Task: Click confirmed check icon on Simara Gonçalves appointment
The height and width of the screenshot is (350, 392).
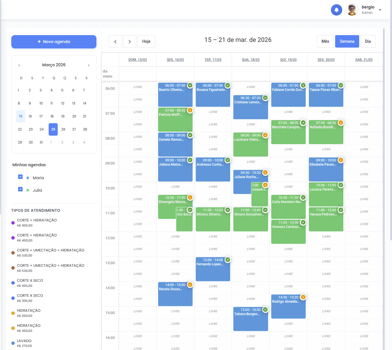Action: [x=265, y=210]
